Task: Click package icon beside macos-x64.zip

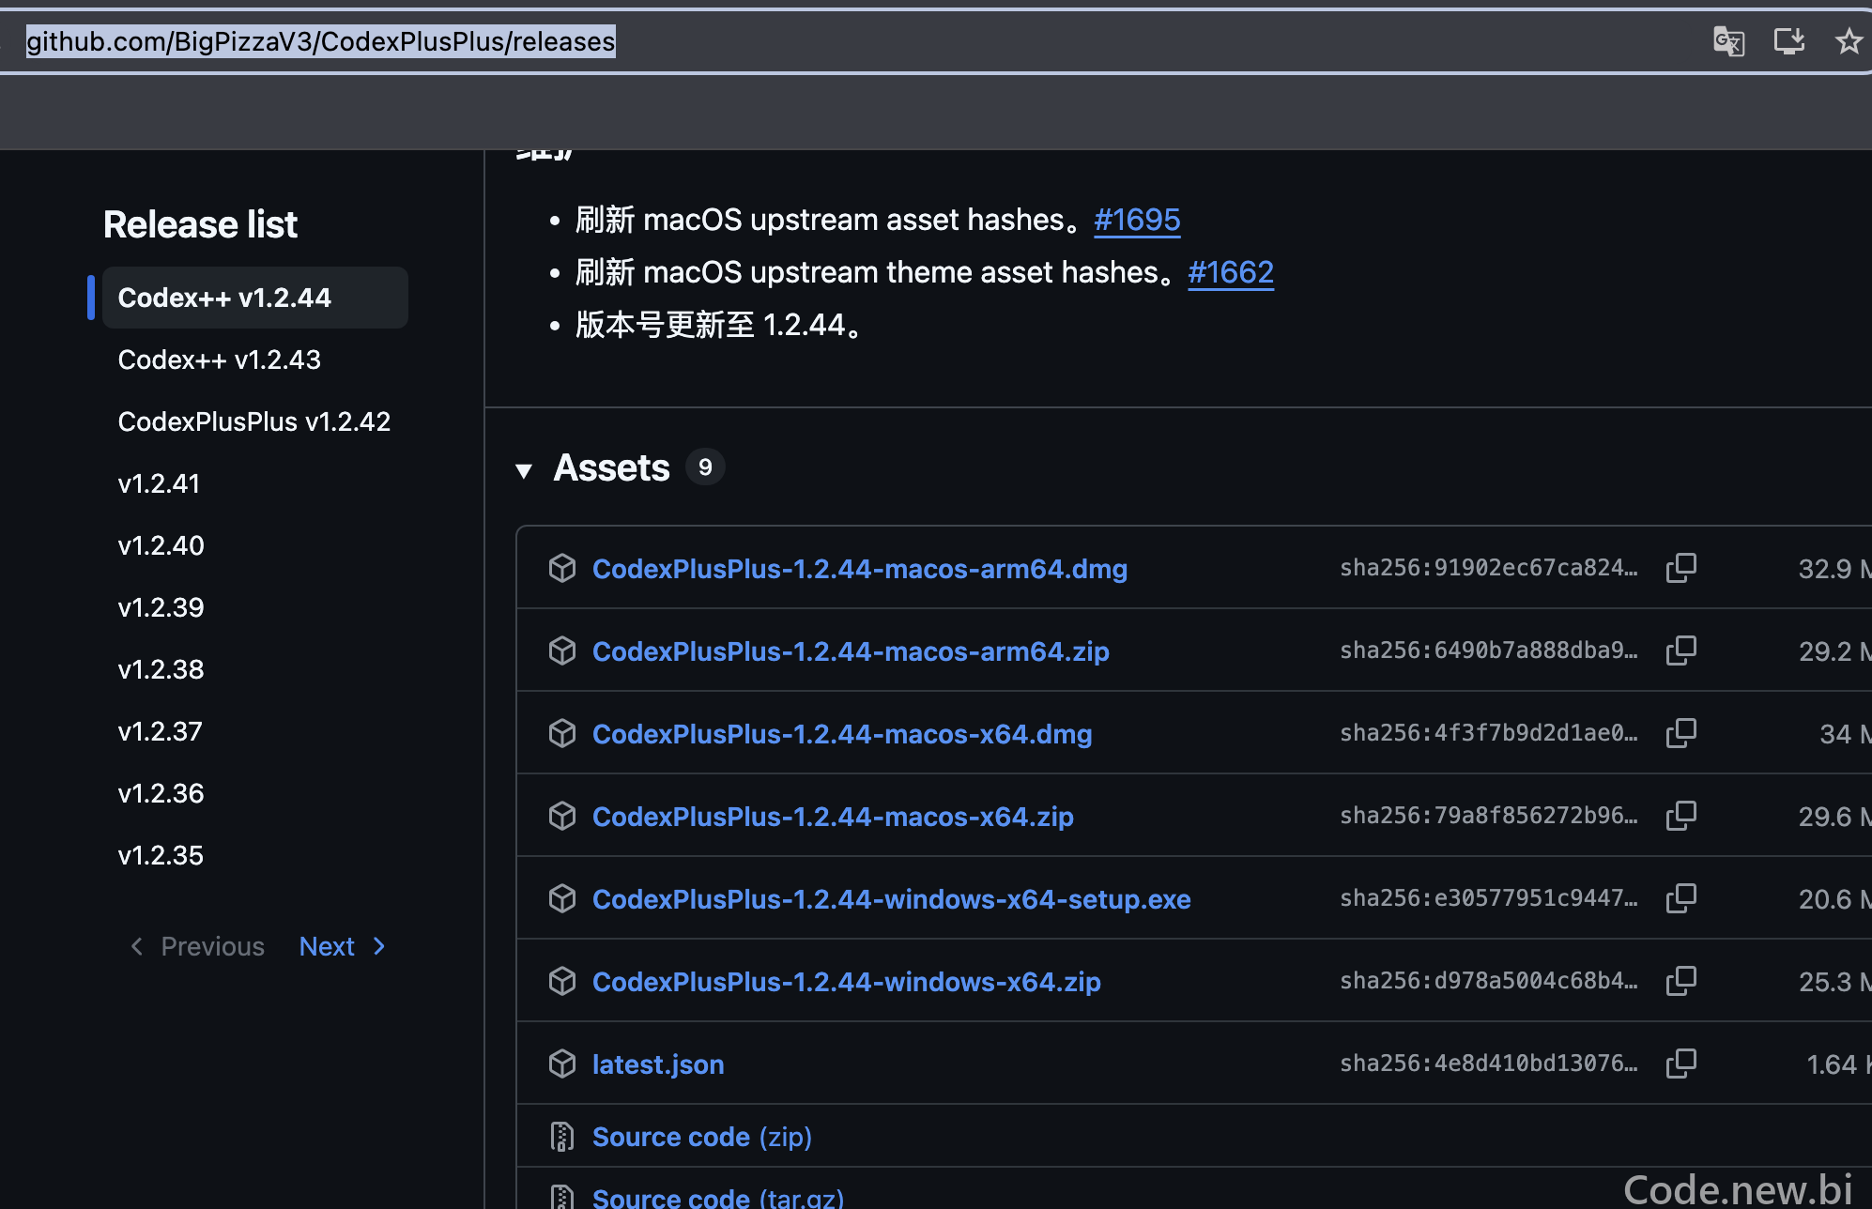Action: coord(562,816)
